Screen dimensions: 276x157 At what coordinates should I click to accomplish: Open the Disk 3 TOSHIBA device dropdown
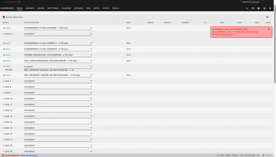(58, 55)
